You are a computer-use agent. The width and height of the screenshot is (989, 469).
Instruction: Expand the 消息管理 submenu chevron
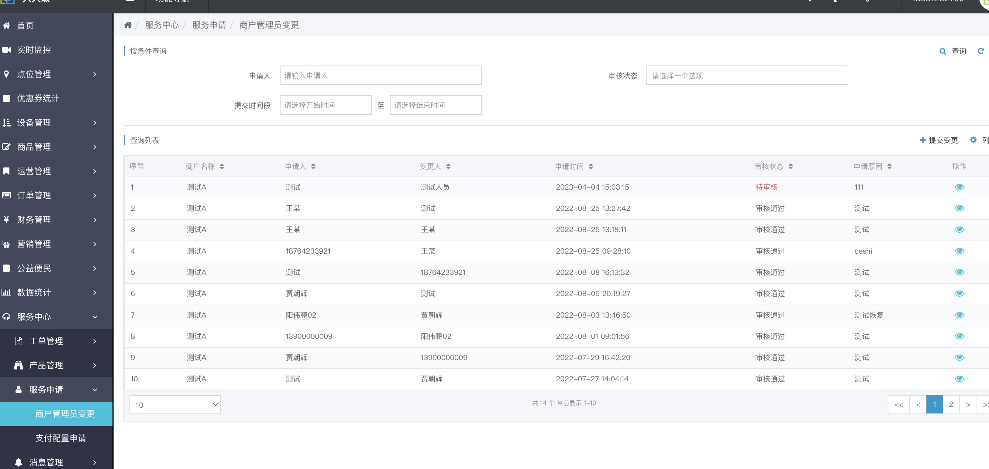tap(95, 463)
